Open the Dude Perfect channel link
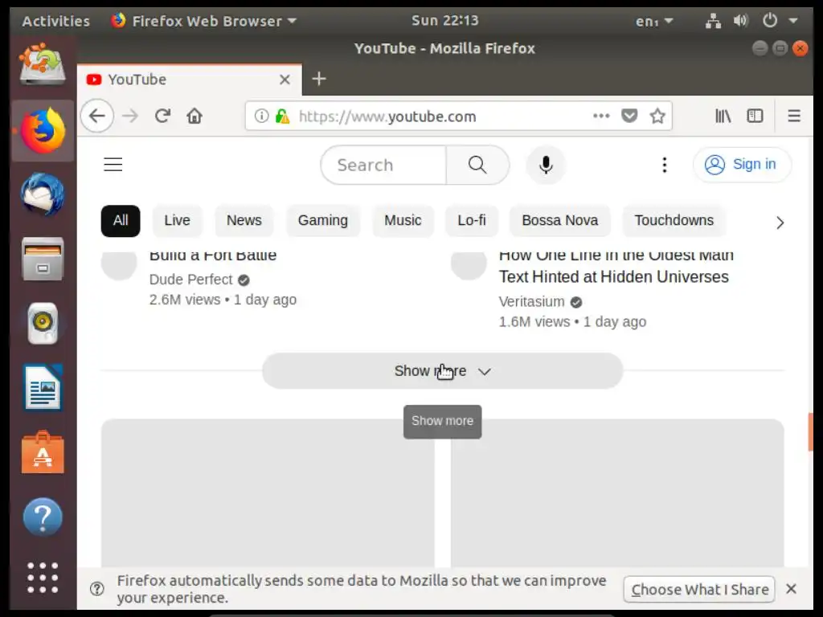 tap(191, 279)
